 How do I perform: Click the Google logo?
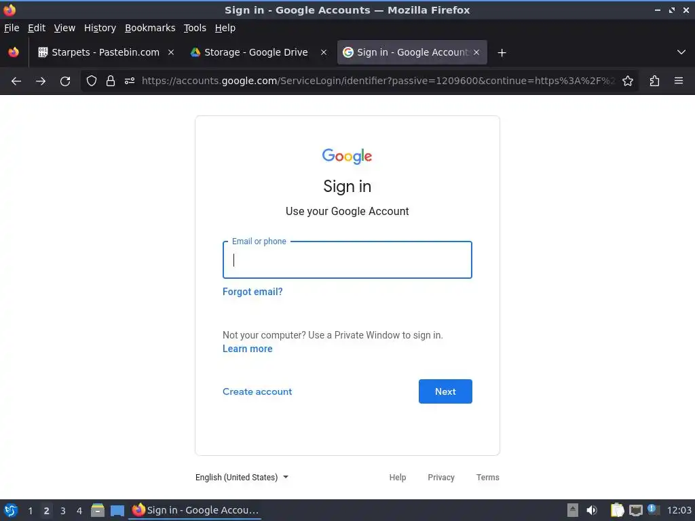coord(347,156)
